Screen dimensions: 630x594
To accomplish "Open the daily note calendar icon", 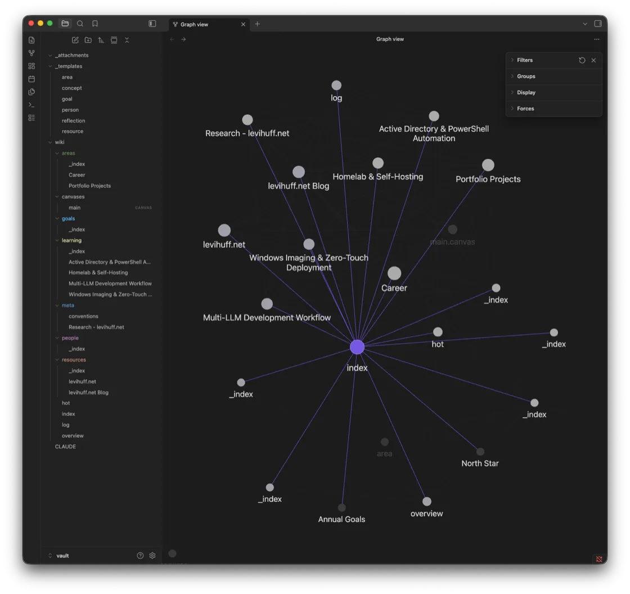I will point(31,79).
